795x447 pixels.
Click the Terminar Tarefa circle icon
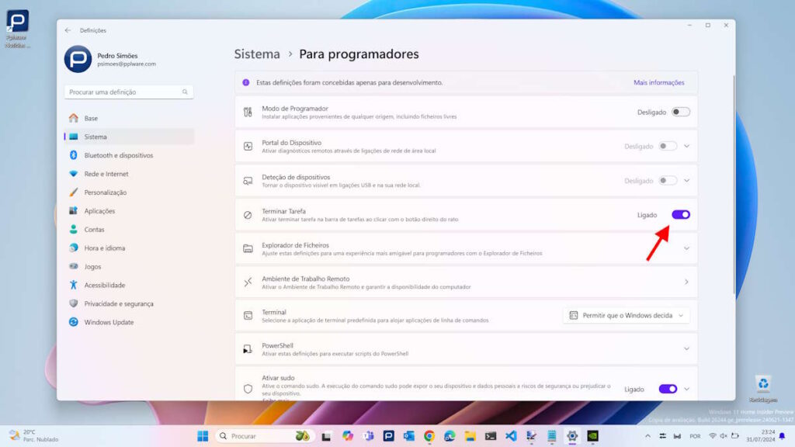pos(248,215)
